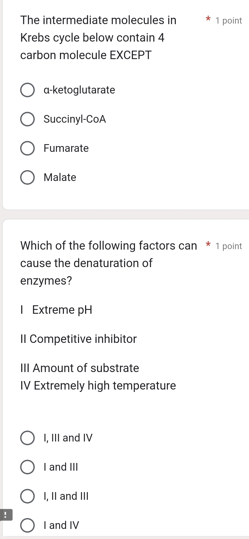
Task: Select the 'I and IV' option
Action: [28, 525]
